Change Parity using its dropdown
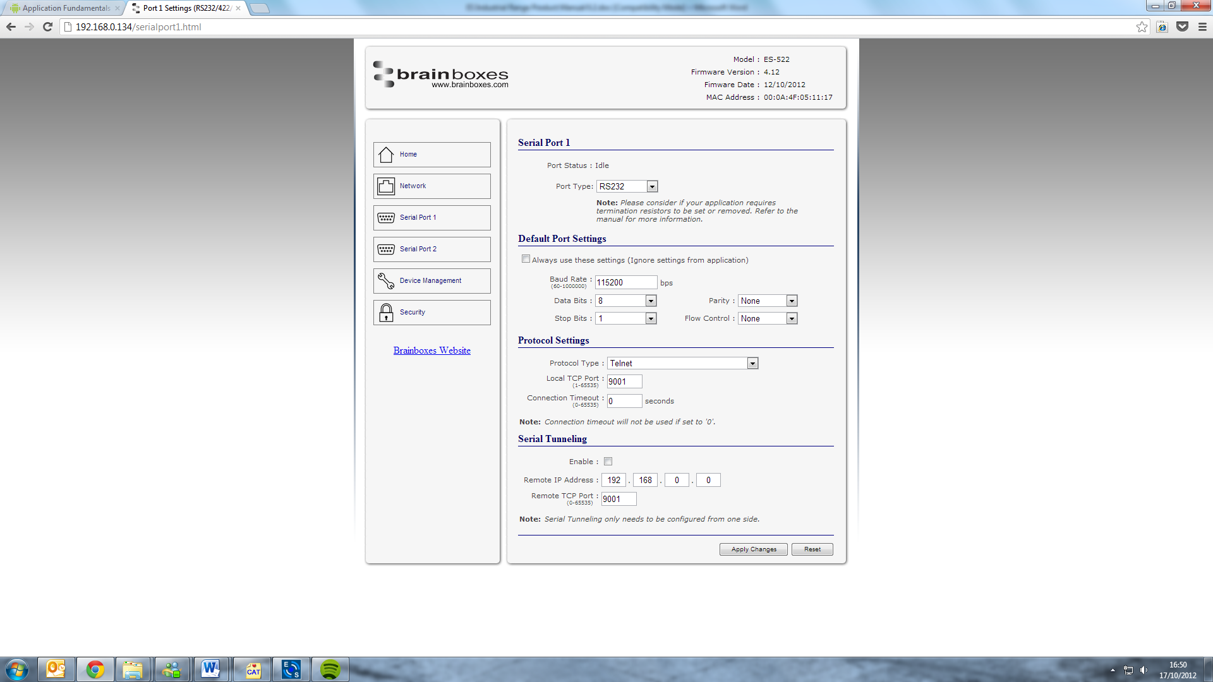This screenshot has width=1213, height=682. point(792,300)
